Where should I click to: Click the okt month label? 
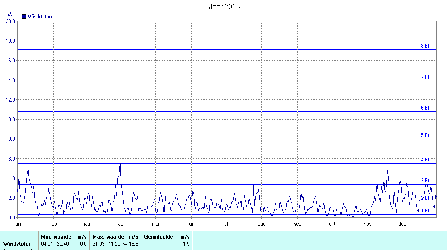pyautogui.click(x=332, y=224)
